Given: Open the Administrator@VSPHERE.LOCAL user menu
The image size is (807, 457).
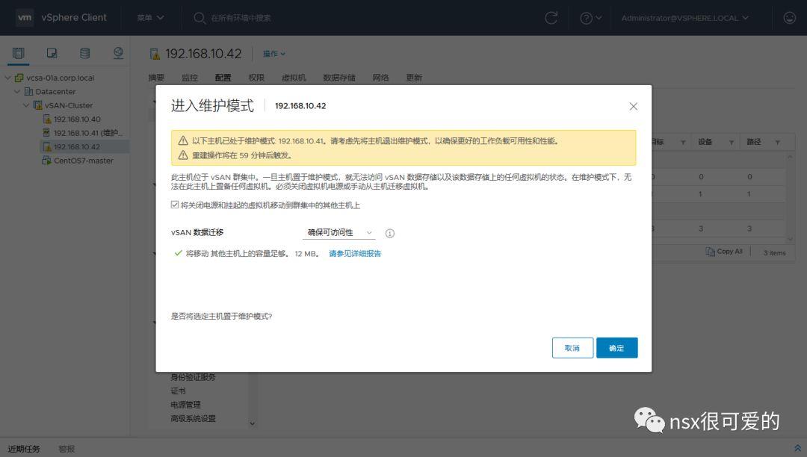Looking at the screenshot, I should (685, 18).
